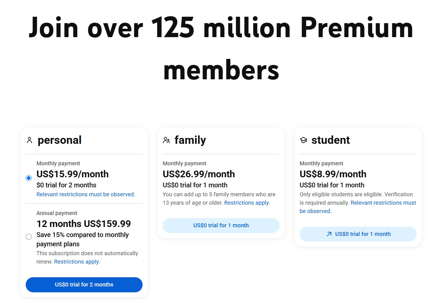The height and width of the screenshot is (306, 445).
Task: Click the student graduation cap icon
Action: pos(304,140)
